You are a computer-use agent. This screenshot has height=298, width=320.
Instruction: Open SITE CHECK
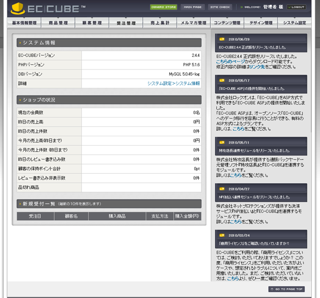pyautogui.click(x=220, y=7)
